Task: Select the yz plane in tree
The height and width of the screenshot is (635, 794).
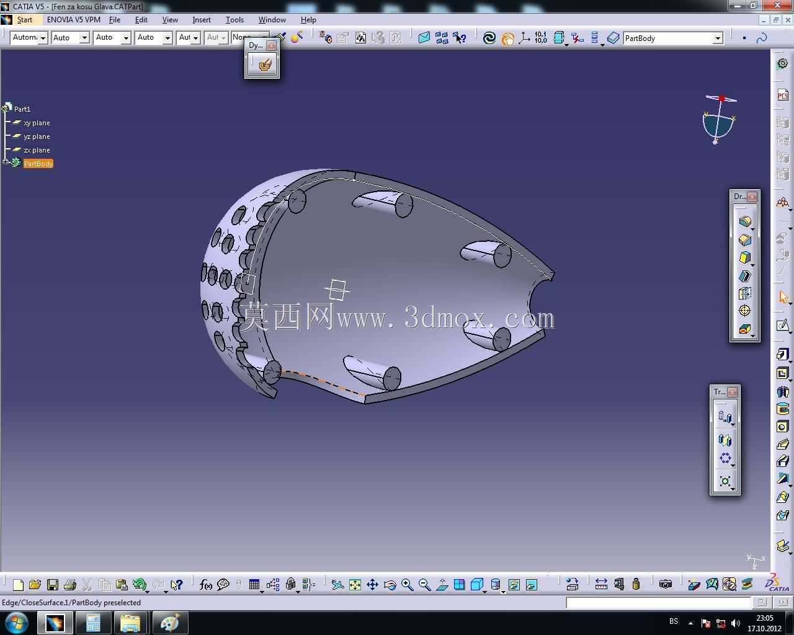Action: click(37, 136)
